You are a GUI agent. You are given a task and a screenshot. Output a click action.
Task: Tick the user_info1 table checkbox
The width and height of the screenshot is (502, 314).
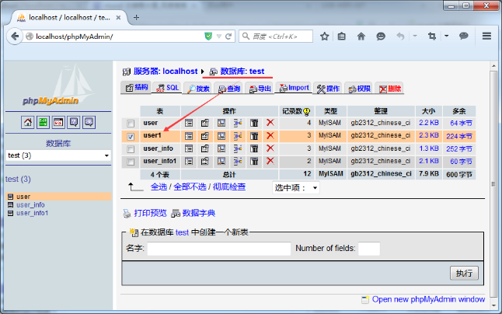coord(131,162)
